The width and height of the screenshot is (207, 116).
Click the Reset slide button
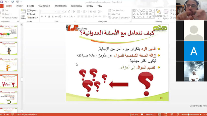coord(31,14)
